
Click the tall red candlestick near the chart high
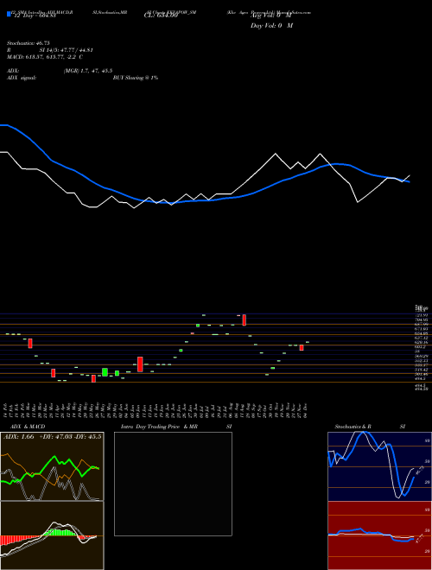tap(245, 320)
